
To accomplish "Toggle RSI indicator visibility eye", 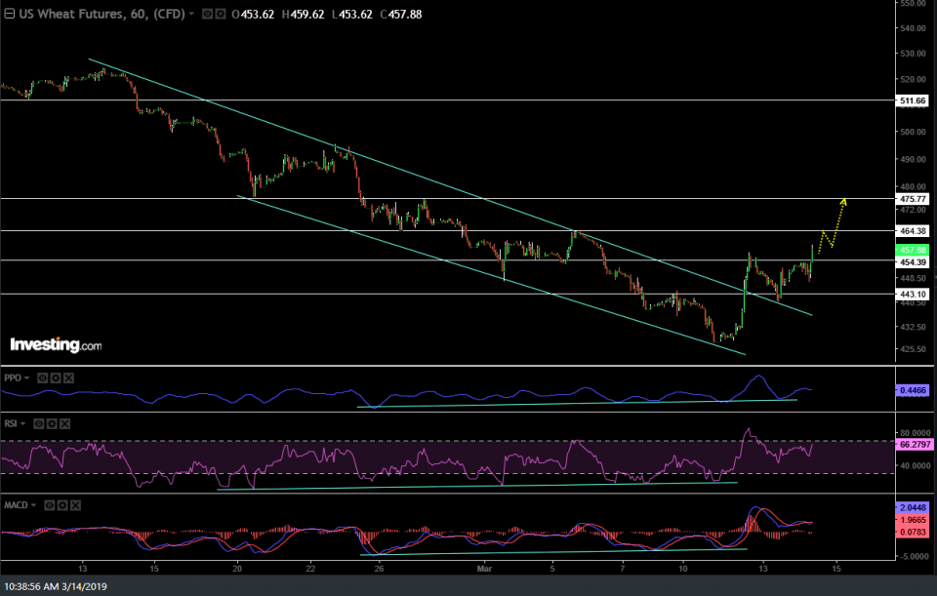I will coord(40,424).
